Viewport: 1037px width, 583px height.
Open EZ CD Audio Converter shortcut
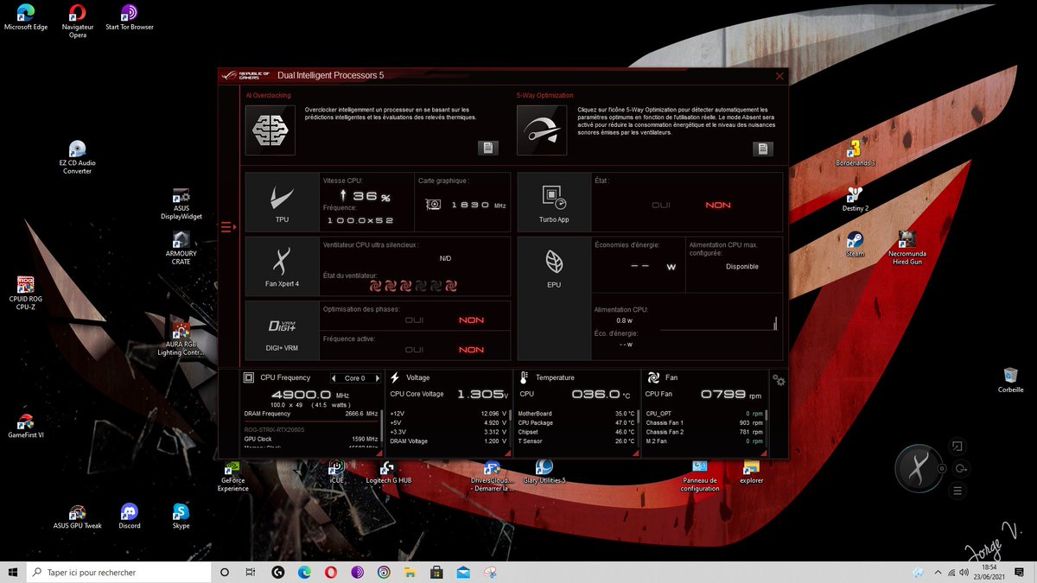point(77,157)
